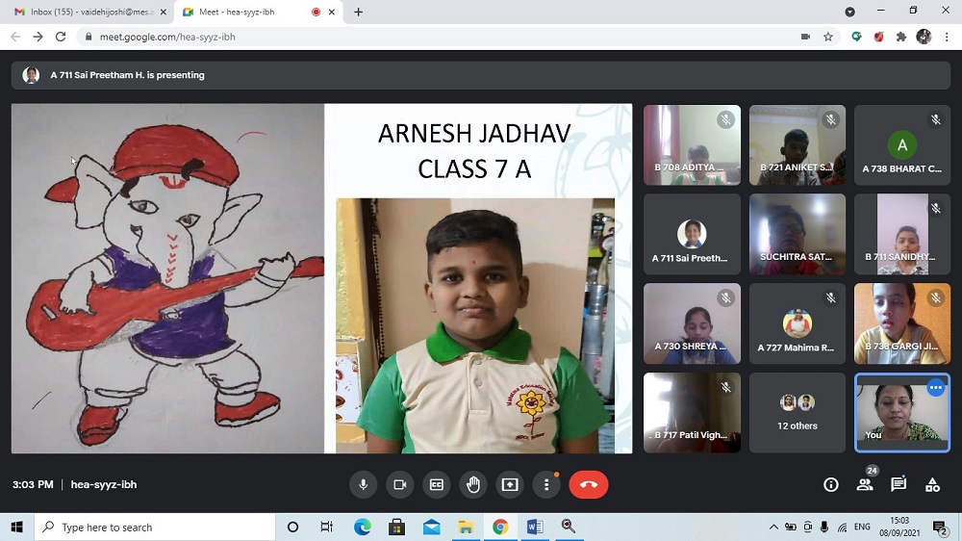This screenshot has width=962, height=541.
Task: Turn off the camera in Meet
Action: tap(400, 485)
